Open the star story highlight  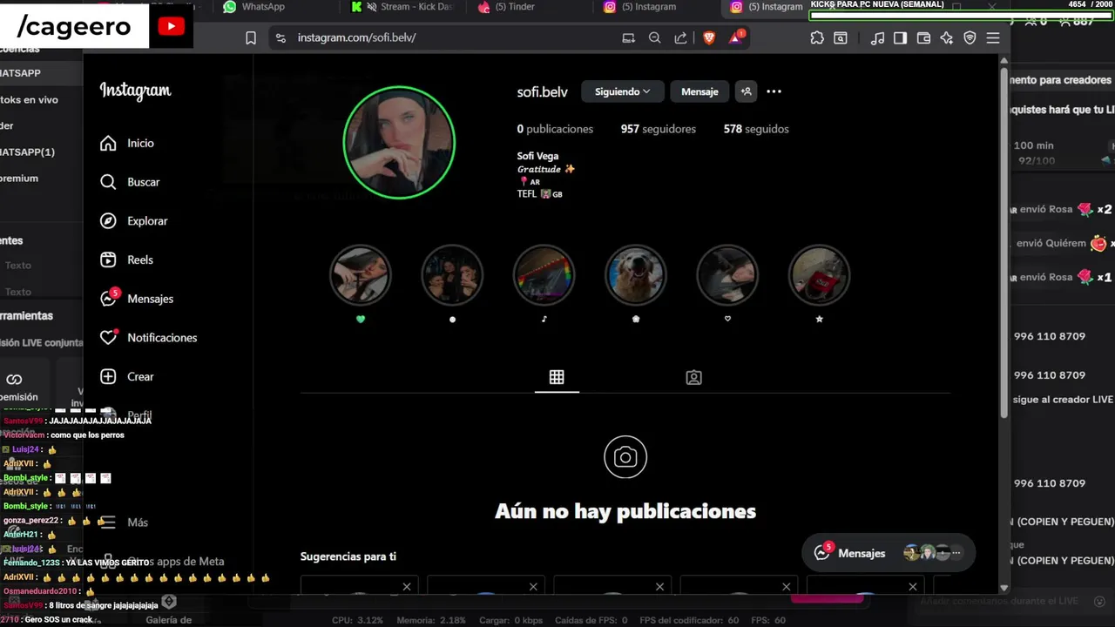[x=819, y=275]
